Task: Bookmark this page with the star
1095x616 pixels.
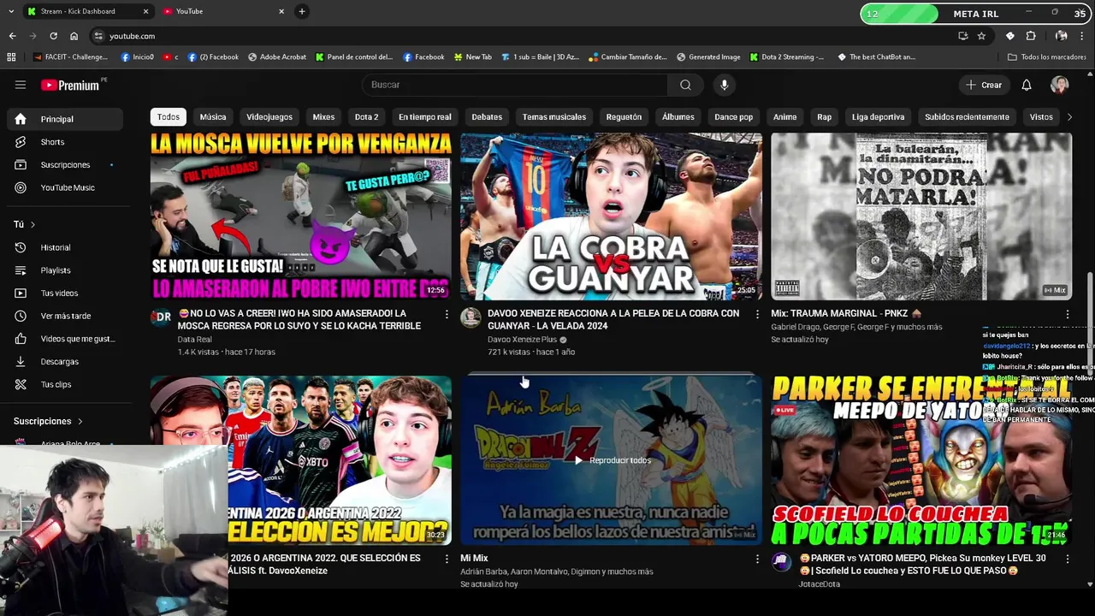Action: pyautogui.click(x=981, y=36)
